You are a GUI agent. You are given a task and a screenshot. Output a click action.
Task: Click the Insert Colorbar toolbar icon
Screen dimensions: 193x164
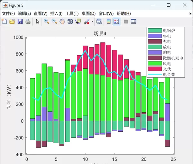pos(108,22)
